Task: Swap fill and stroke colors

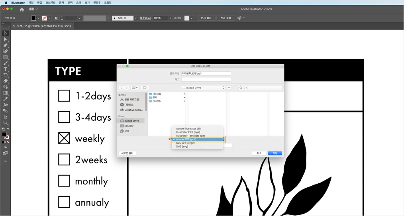Action: click(x=8, y=129)
